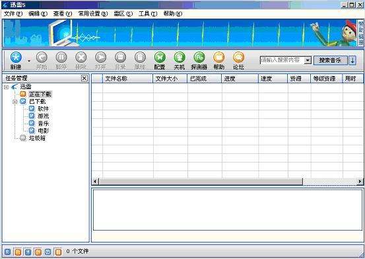
Task: Click the horizontal scrollbar left arrow
Action: coord(95,181)
